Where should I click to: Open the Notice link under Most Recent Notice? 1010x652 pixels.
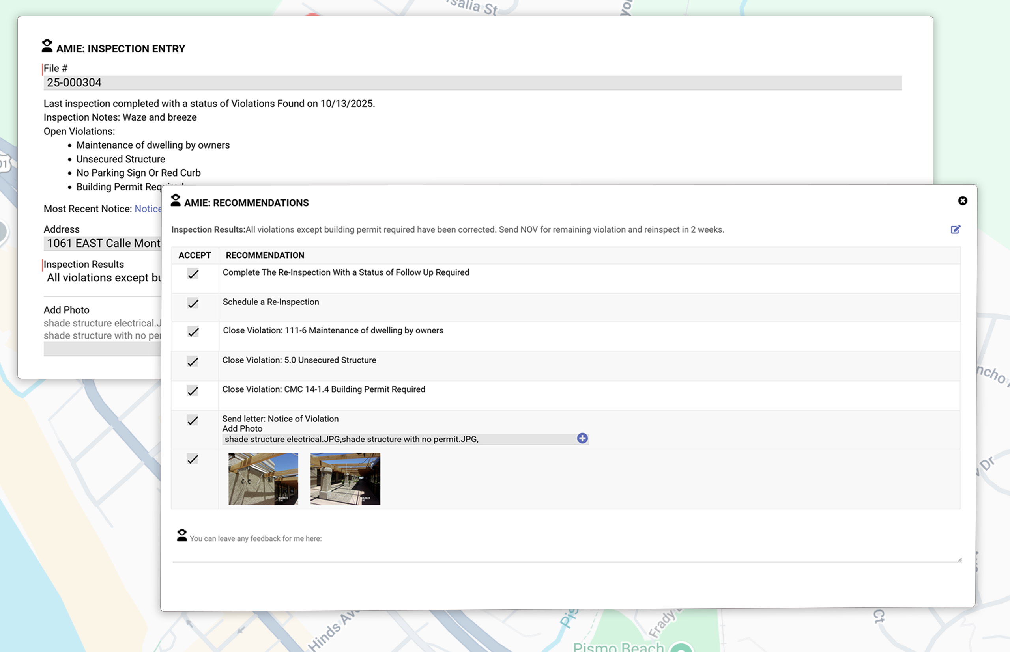[x=148, y=208]
